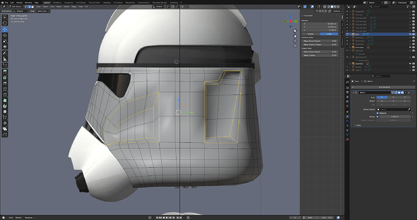Open the Global transform orientation dropdown
Image resolution: width=417 pixels, height=220 pixels.
point(158,7)
